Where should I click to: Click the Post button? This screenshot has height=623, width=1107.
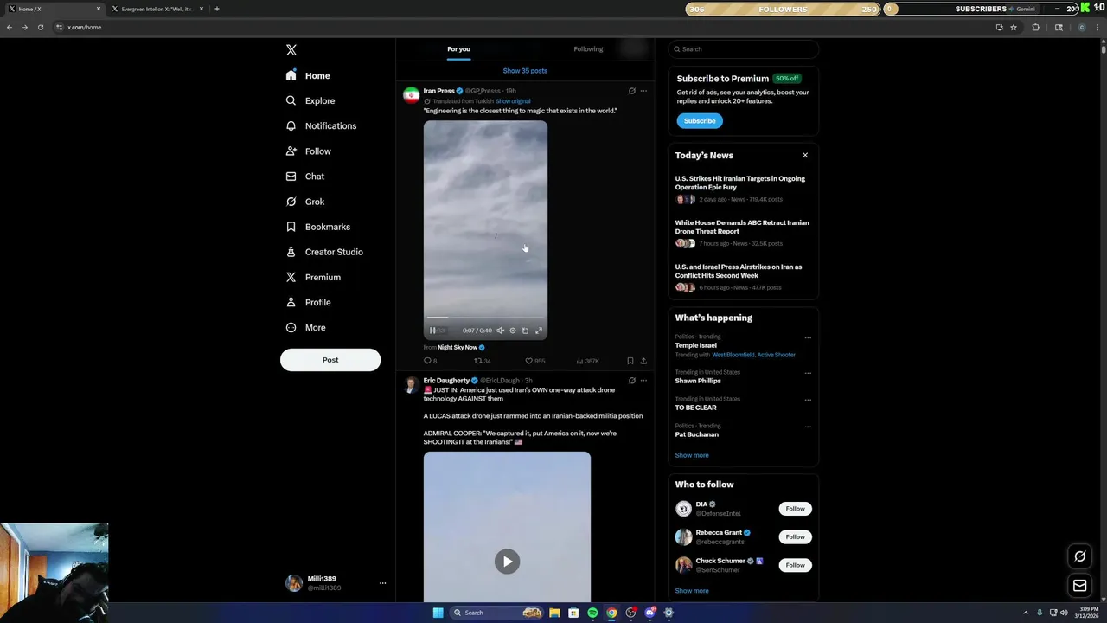(x=330, y=360)
